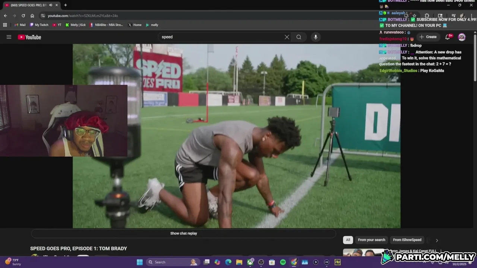This screenshot has height=268, width=477.
Task: Start voice search with microphone icon
Action: click(316, 37)
